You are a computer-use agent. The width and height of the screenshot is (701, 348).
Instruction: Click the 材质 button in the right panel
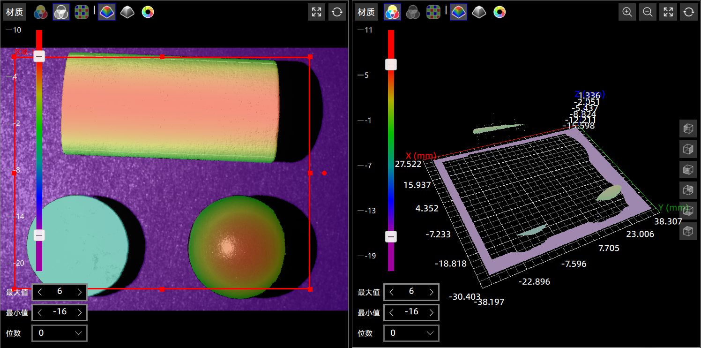(x=366, y=12)
